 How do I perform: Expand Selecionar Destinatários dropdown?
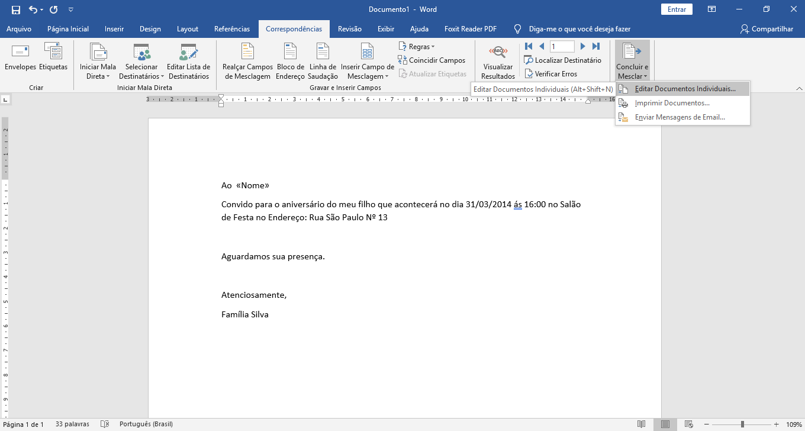pyautogui.click(x=141, y=62)
